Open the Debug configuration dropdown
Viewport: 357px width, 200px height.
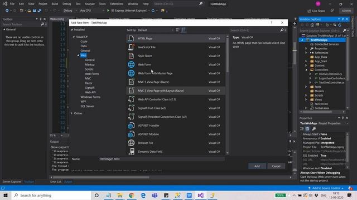point(70,11)
